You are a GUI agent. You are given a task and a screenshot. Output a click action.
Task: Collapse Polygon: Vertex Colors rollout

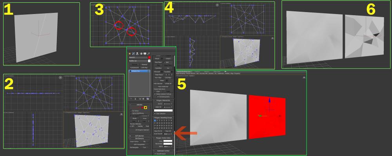[163, 138]
